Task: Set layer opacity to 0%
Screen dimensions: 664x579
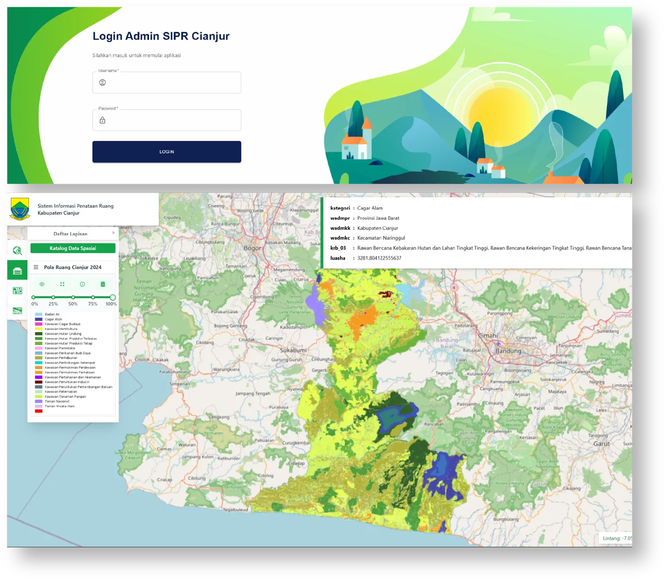Action: [33, 298]
